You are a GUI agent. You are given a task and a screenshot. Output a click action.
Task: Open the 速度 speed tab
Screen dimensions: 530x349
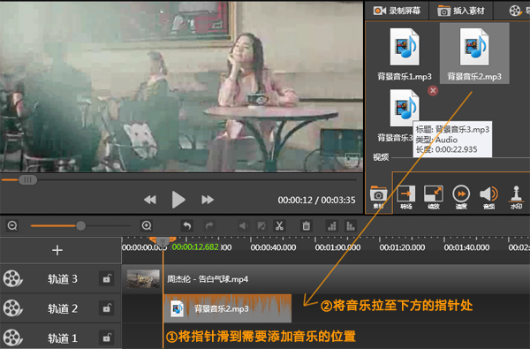(461, 197)
